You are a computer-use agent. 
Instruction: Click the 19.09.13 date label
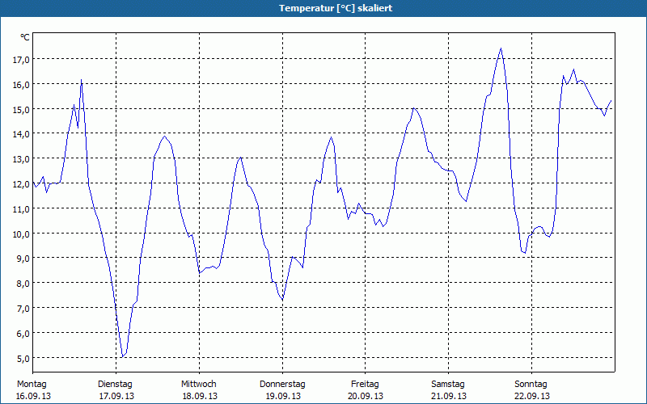pyautogui.click(x=282, y=396)
